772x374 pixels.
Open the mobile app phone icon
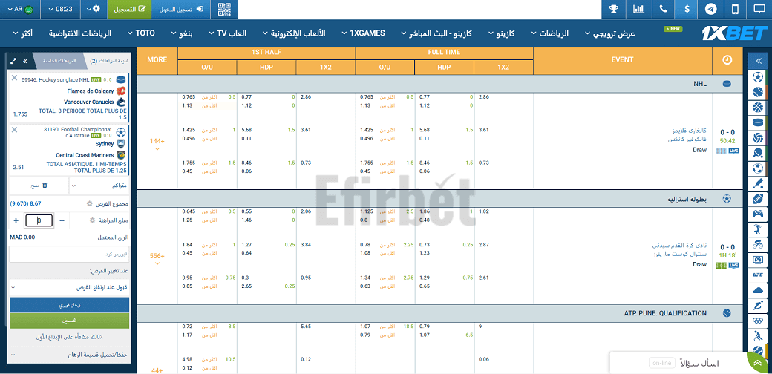735,10
